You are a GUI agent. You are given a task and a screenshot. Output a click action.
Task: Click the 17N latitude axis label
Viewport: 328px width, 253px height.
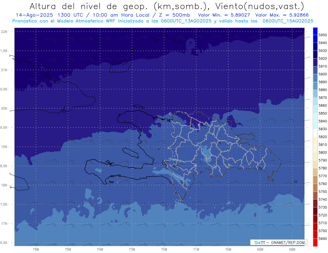pos(4,224)
